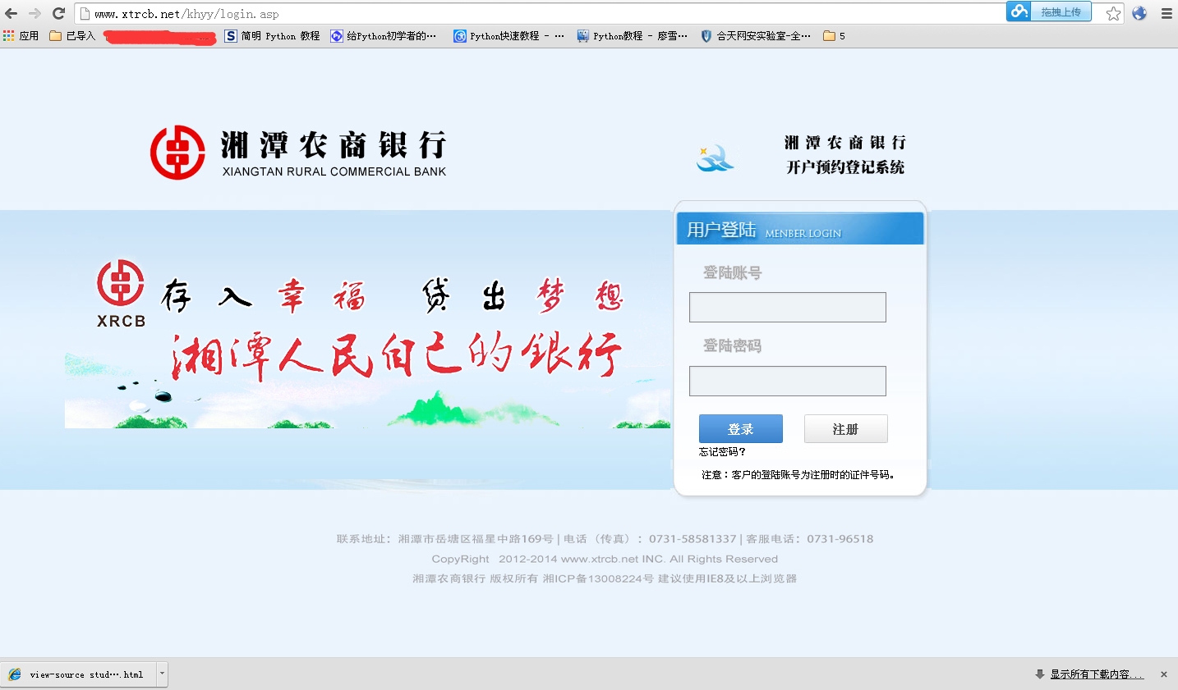
Task: Click the cloud upload extension button 拖拽上传
Action: [1049, 11]
